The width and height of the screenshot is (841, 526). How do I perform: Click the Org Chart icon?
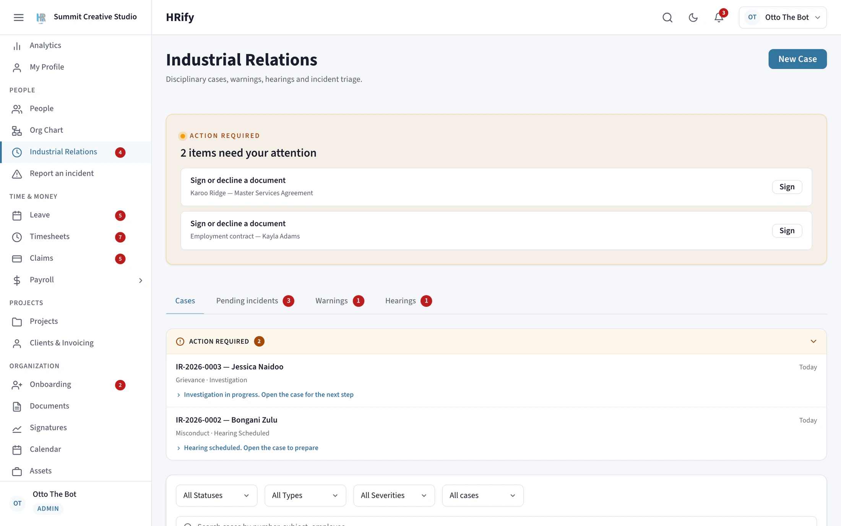17,130
